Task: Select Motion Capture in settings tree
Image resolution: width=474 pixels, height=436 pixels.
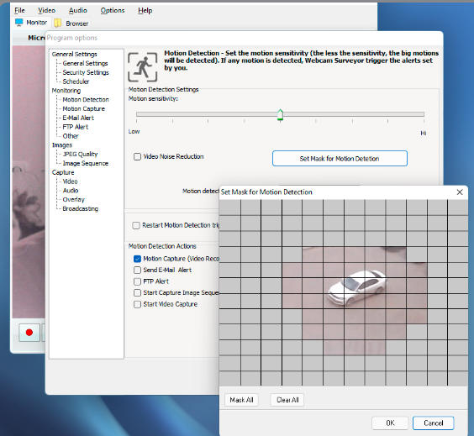Action: [84, 108]
